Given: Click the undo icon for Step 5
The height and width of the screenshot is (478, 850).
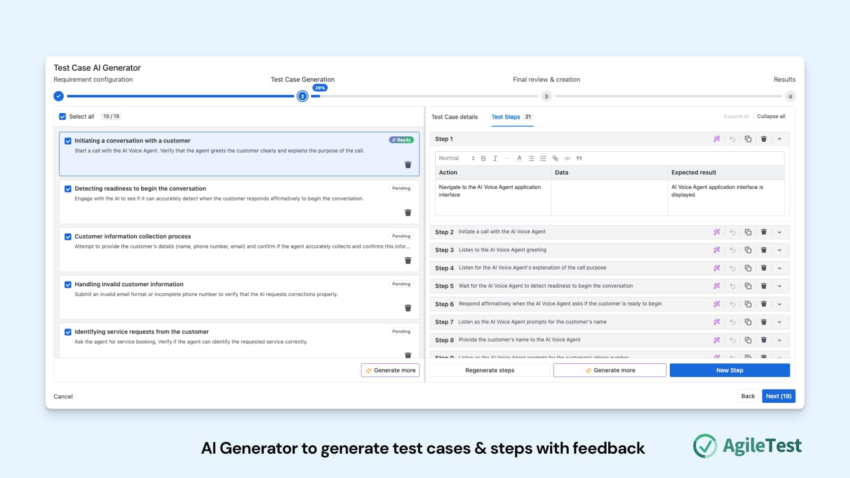Looking at the screenshot, I should coord(733,286).
